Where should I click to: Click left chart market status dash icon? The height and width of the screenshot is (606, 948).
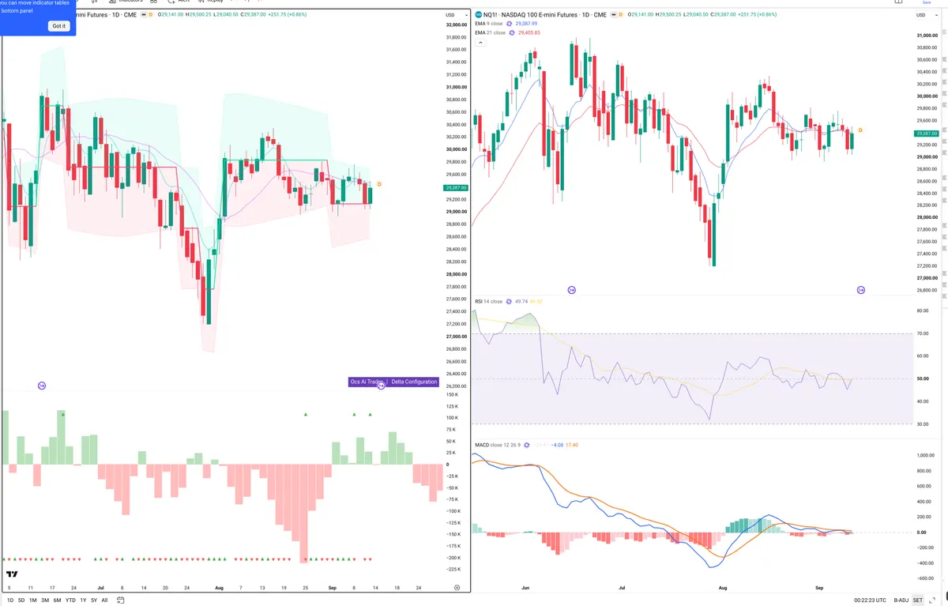click(143, 15)
